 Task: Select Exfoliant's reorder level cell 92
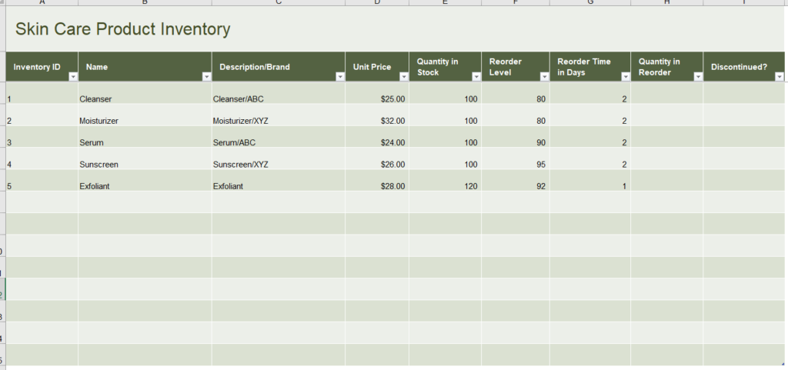[x=516, y=180]
